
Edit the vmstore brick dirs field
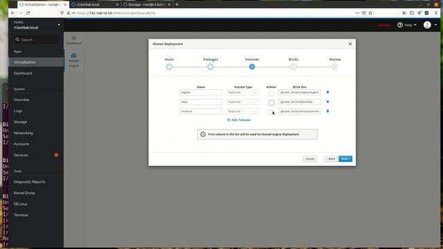click(300, 111)
